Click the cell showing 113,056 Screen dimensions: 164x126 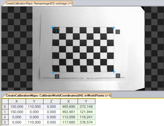69,117
